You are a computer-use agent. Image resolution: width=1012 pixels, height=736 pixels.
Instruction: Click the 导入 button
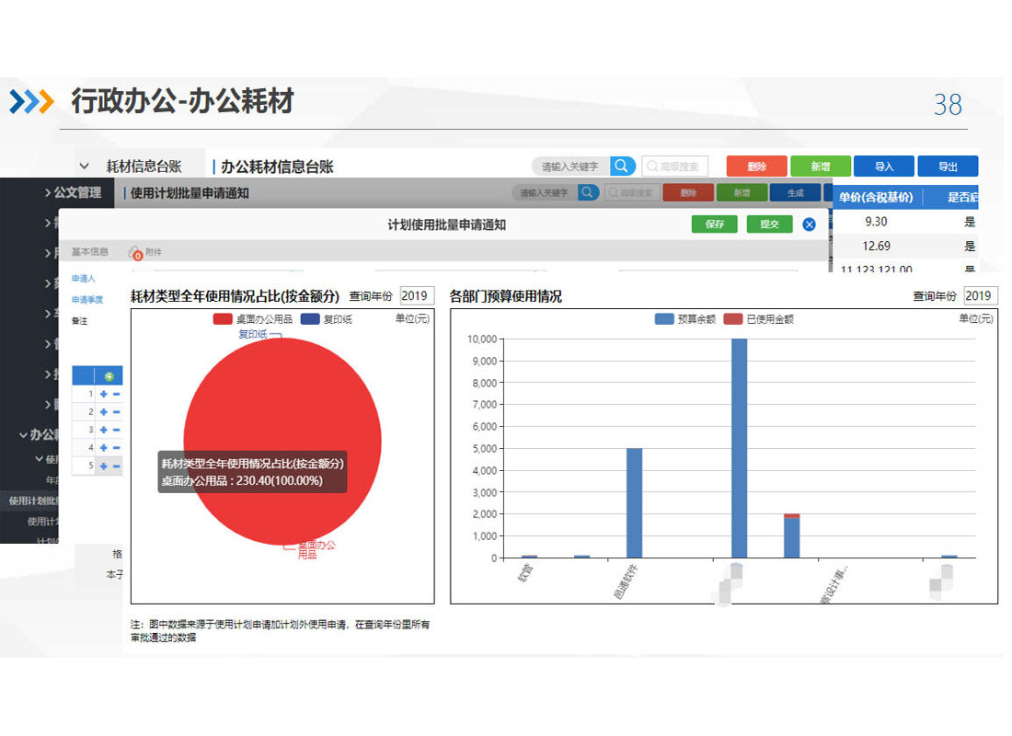[883, 166]
